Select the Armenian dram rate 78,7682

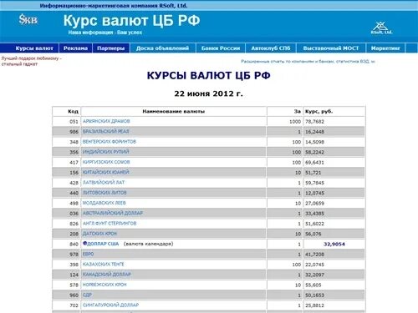coord(314,122)
